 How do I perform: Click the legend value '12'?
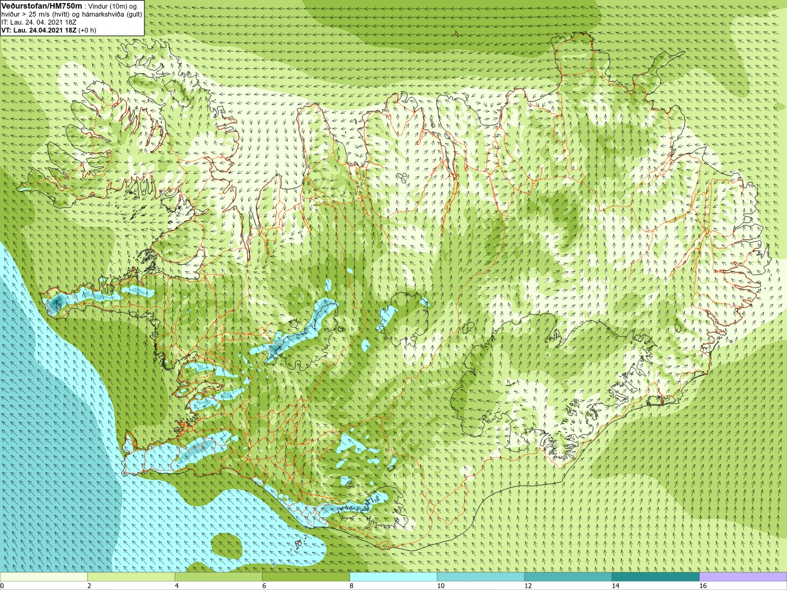[x=528, y=586]
